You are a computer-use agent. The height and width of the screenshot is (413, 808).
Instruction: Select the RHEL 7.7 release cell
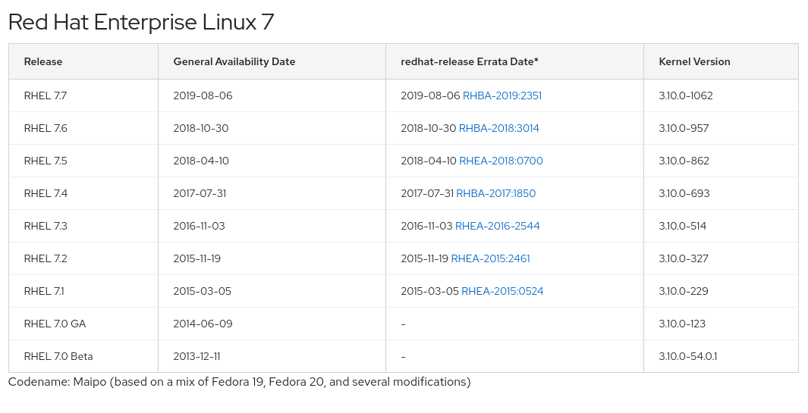46,95
